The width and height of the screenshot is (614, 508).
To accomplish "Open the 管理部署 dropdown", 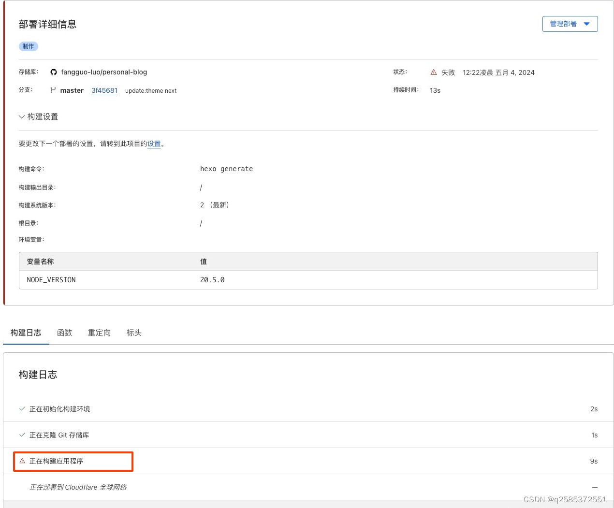I will 570,23.
